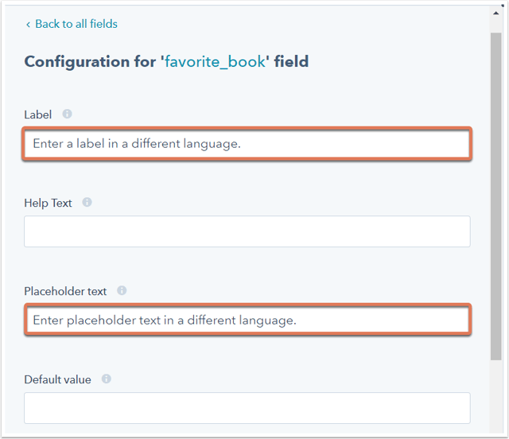The width and height of the screenshot is (509, 439).
Task: Click the info icon beside Default value
Action: pyautogui.click(x=106, y=379)
